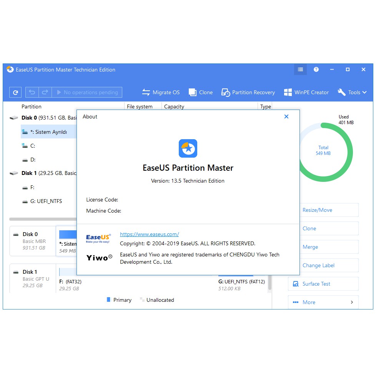The width and height of the screenshot is (376, 376).
Task: Open WinPE Creator
Action: coord(306,92)
